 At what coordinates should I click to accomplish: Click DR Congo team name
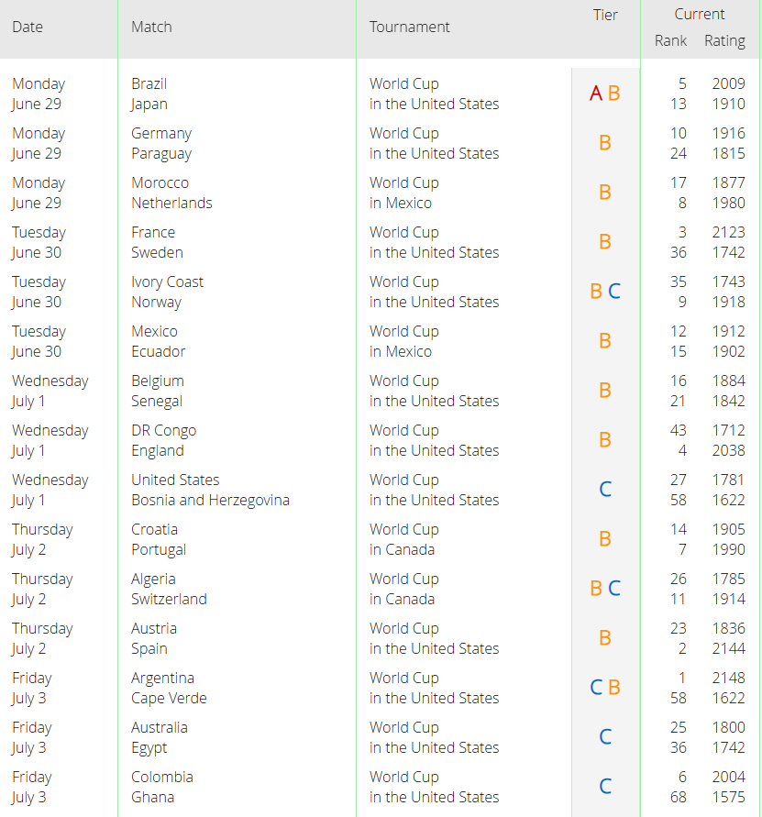tap(163, 430)
